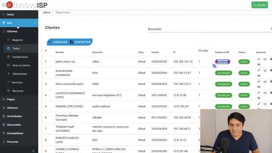Screen dimensions: 272x153
Task: Expand the Actividades menu chevron
Action: point(34,116)
